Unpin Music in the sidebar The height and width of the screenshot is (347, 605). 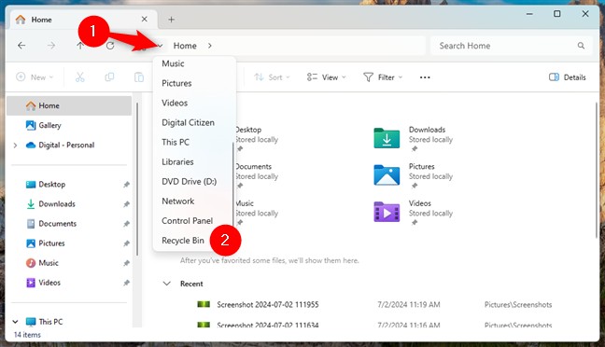pyautogui.click(x=126, y=263)
